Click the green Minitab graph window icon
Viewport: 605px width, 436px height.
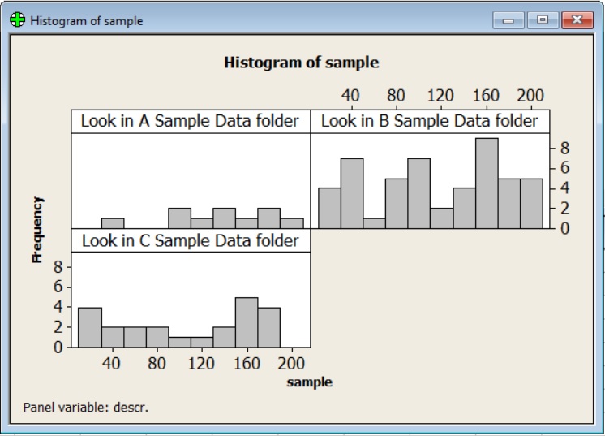tap(18, 20)
